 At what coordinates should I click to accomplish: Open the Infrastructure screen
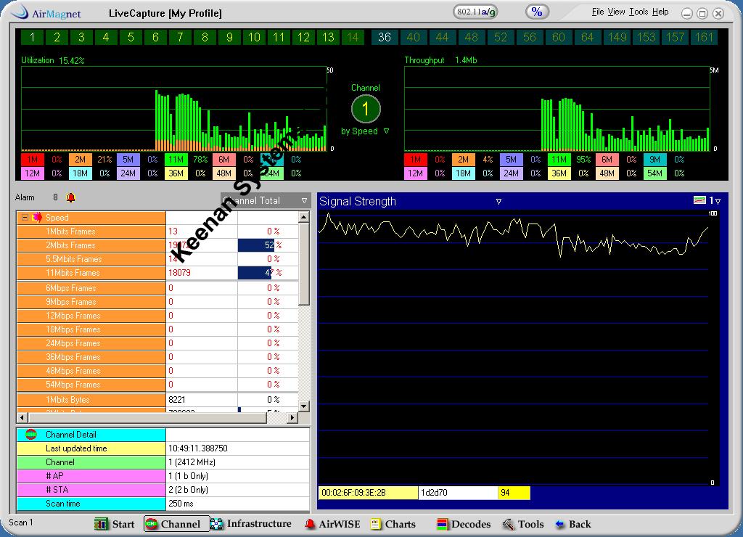pyautogui.click(x=250, y=524)
